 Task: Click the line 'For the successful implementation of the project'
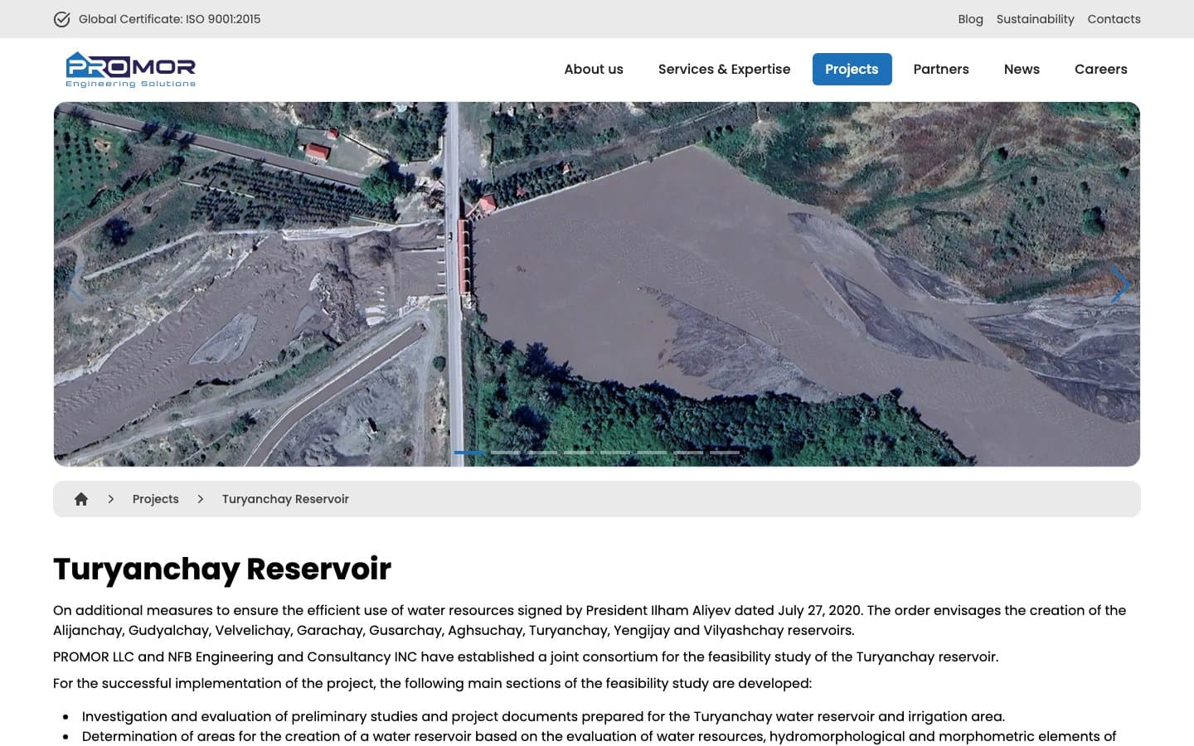pyautogui.click(x=432, y=683)
